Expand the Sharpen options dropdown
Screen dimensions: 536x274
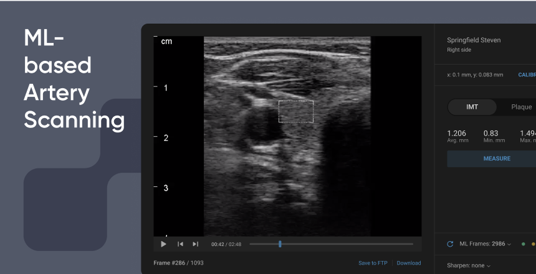[468, 265]
